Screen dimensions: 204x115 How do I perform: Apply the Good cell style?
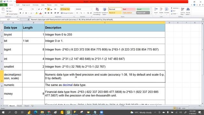[x=143, y=9]
